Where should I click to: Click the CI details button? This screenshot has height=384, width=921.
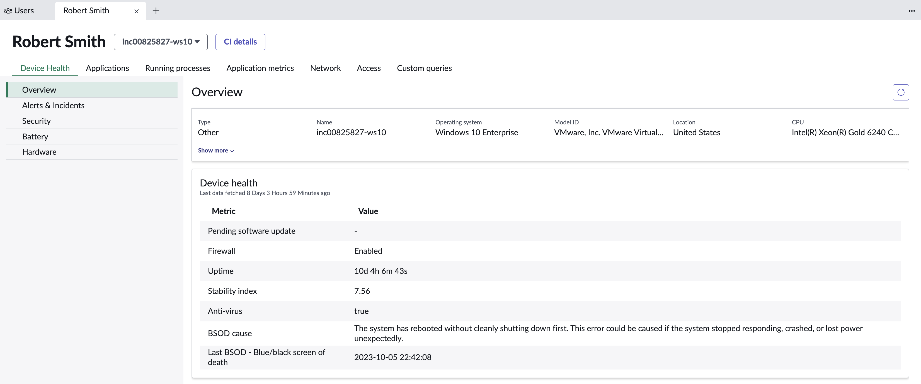pos(240,42)
